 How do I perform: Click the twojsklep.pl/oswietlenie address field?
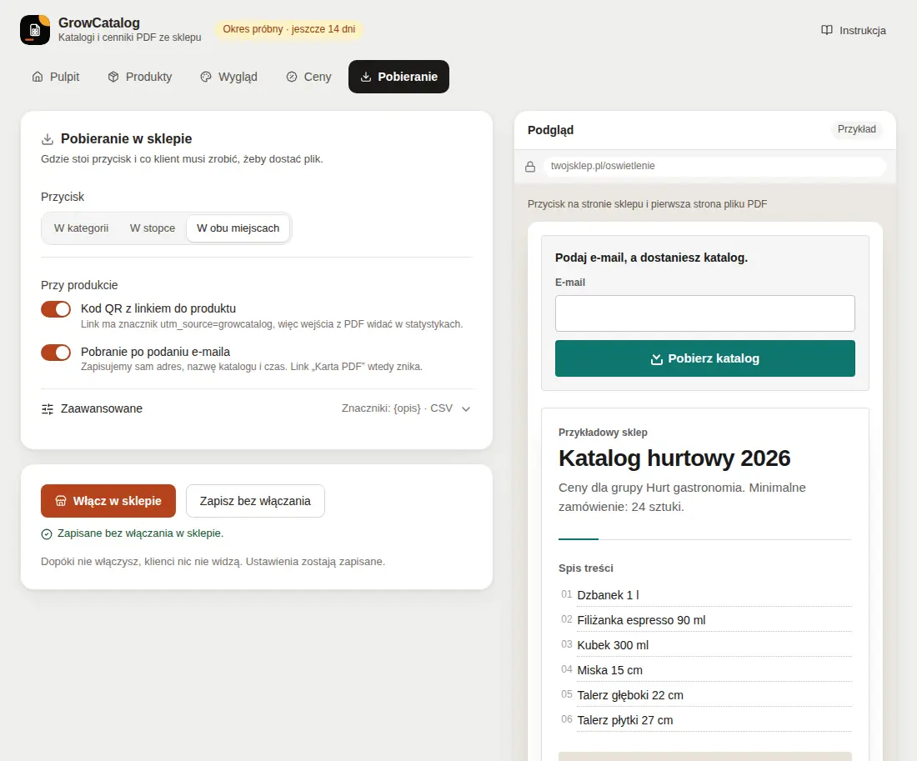(x=714, y=166)
